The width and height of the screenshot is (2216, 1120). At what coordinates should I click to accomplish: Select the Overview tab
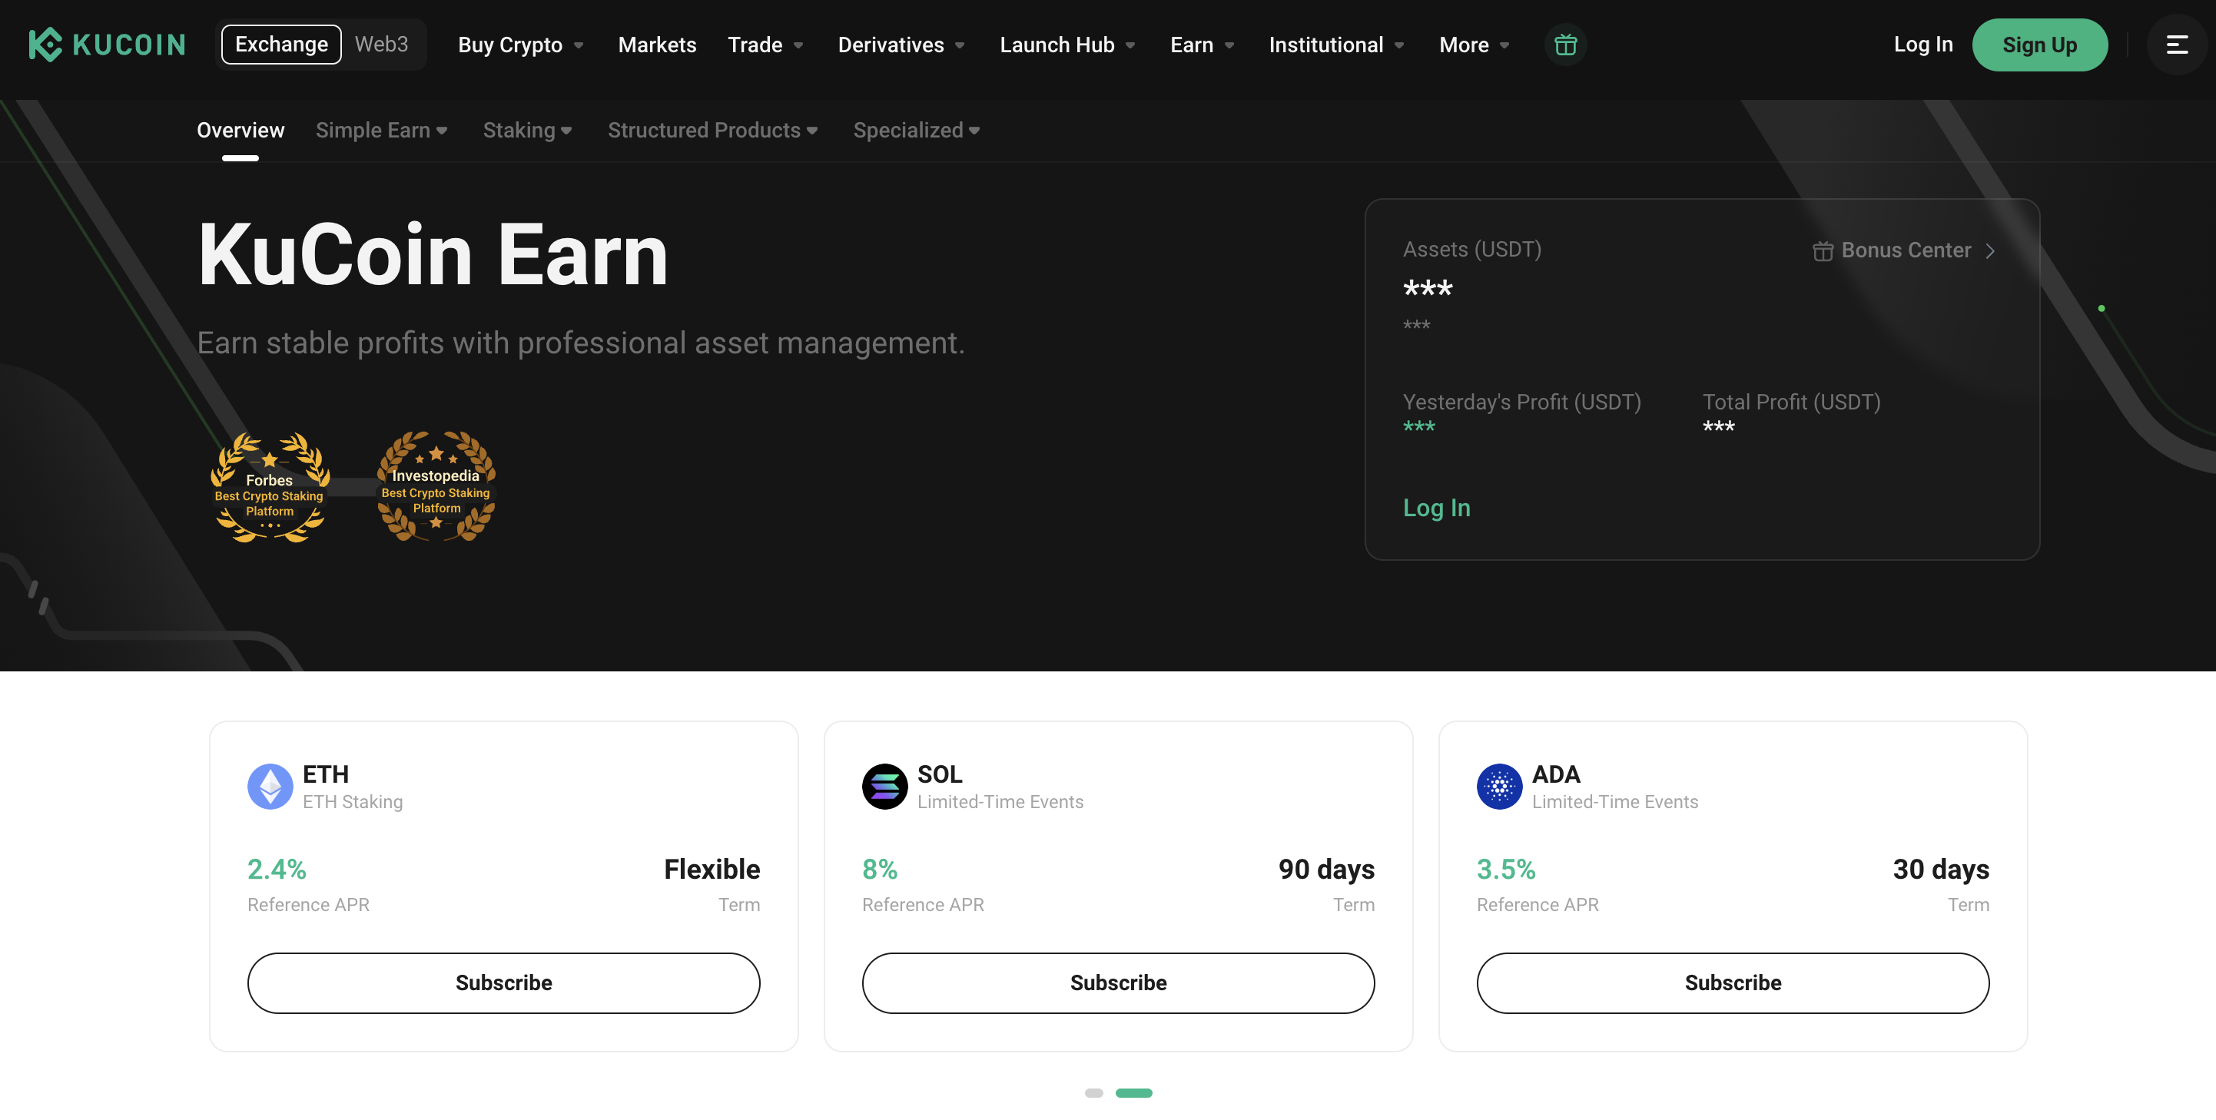coord(240,130)
